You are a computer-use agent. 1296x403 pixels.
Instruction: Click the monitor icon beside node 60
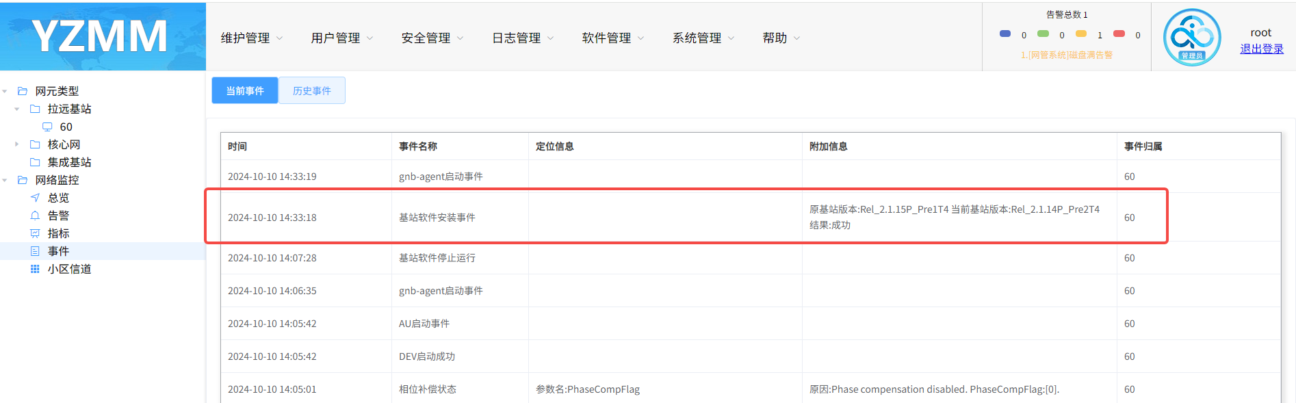47,127
